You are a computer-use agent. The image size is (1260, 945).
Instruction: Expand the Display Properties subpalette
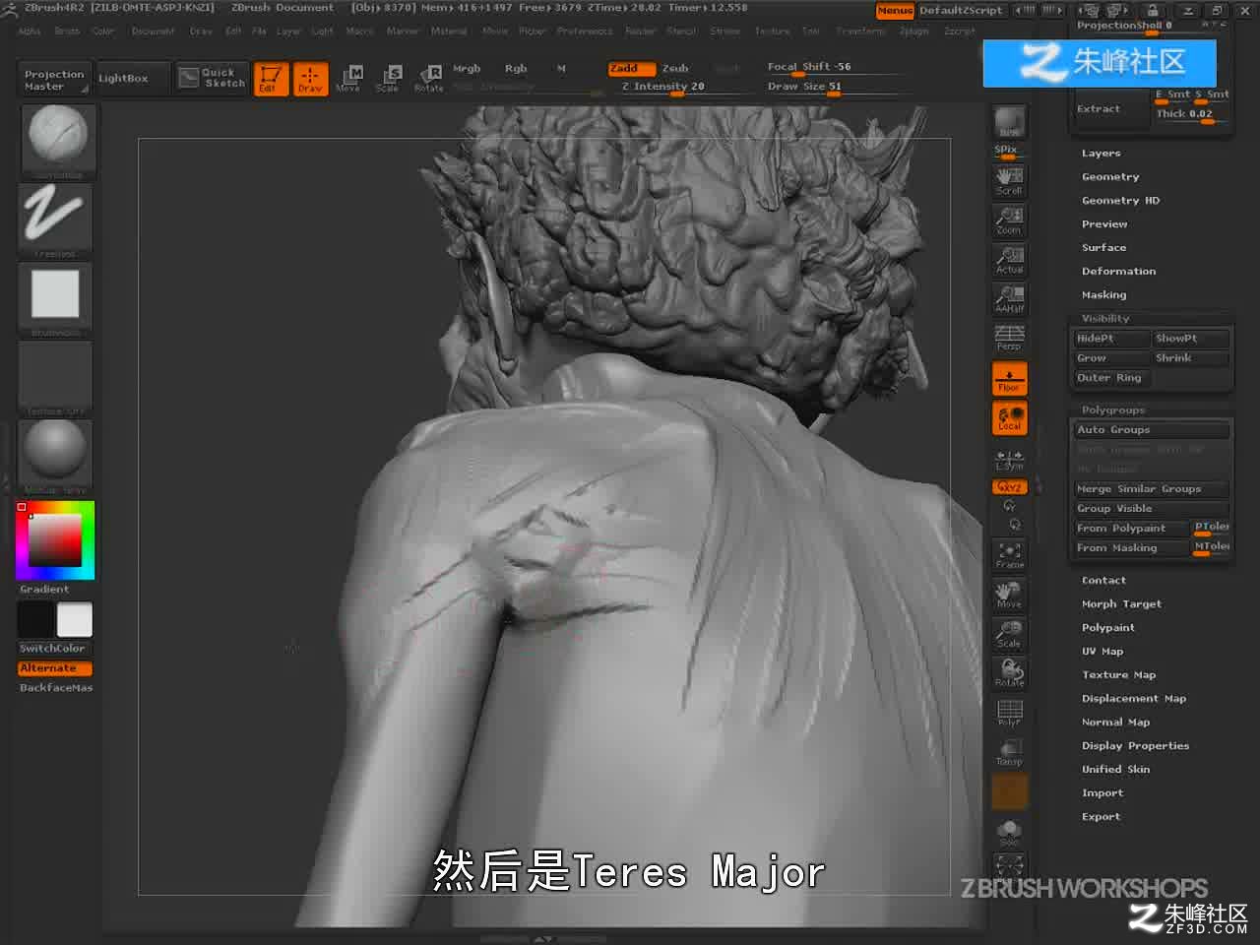pos(1135,746)
